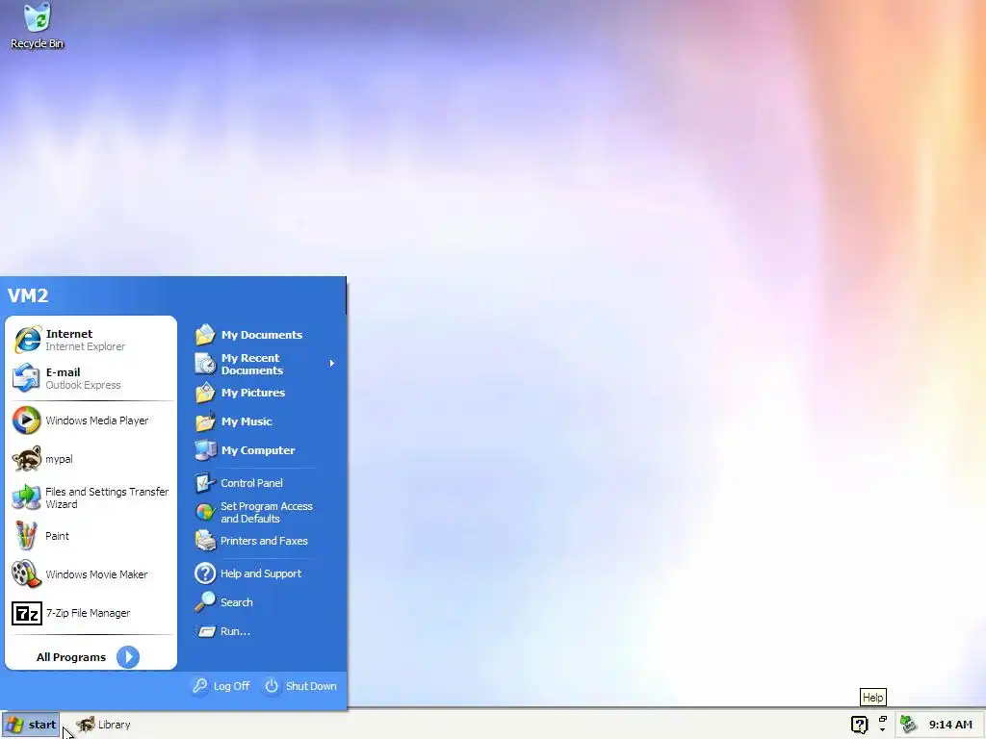Click the Shut Down button
The width and height of the screenshot is (986, 739).
[x=300, y=686]
